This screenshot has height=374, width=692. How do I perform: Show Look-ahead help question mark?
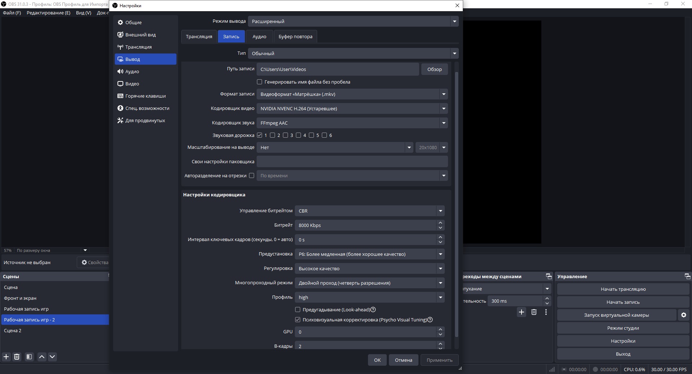373,310
